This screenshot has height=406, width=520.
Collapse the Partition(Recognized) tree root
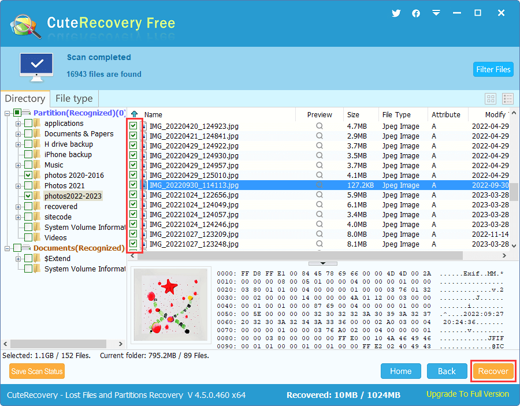[8, 113]
